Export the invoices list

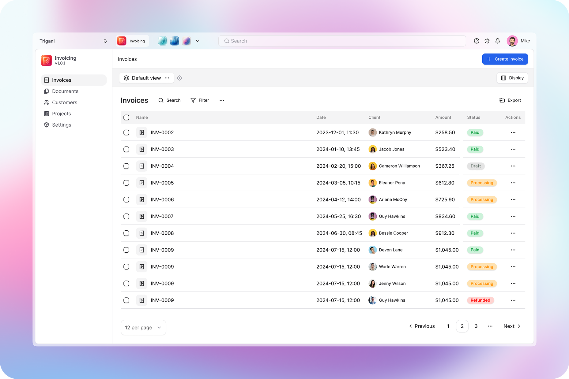coord(510,100)
